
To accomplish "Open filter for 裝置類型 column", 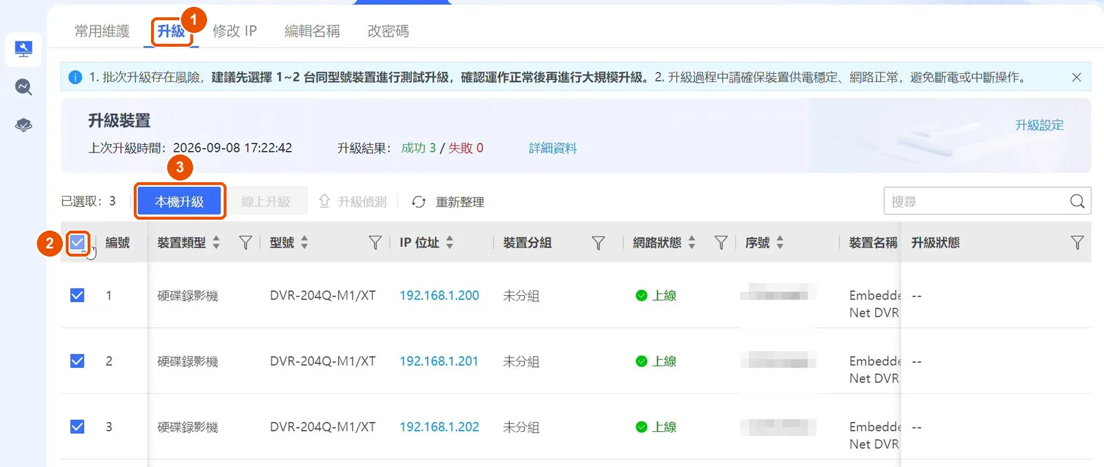I will point(245,243).
